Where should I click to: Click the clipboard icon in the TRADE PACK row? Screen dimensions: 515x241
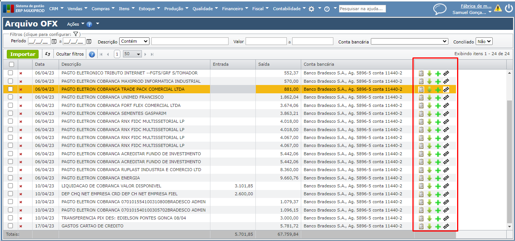pos(421,90)
